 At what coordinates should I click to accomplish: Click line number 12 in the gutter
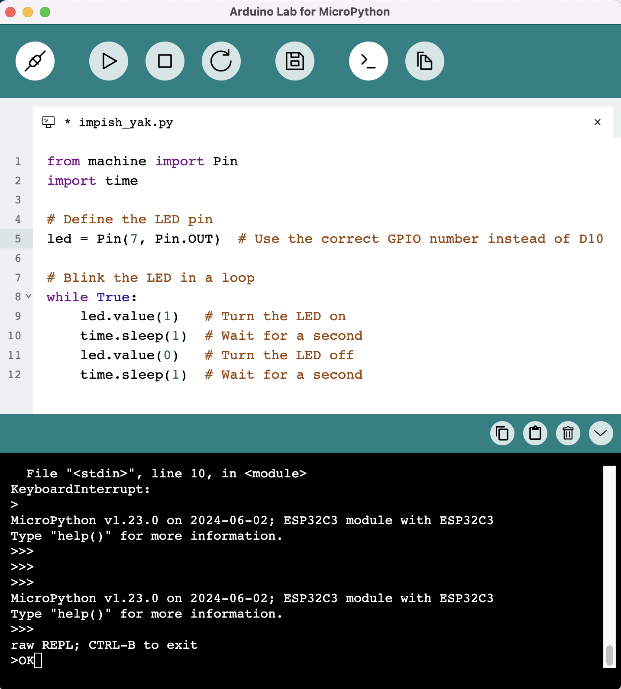(14, 375)
